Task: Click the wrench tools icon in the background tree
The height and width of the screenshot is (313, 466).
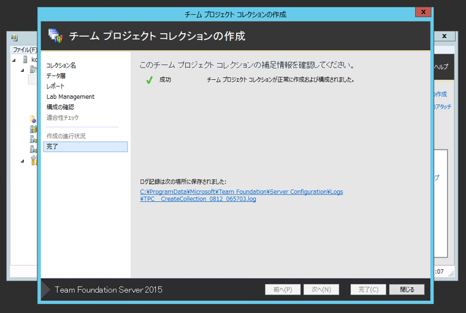Action: pos(34,160)
